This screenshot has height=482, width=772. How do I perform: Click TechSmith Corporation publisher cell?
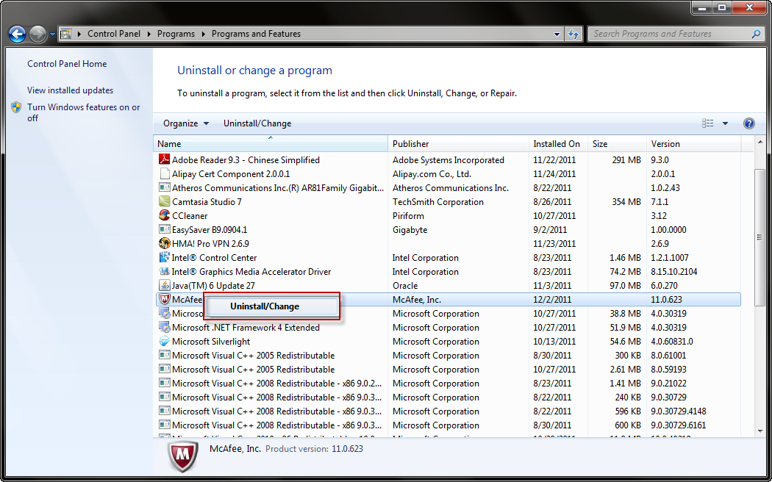(x=438, y=202)
